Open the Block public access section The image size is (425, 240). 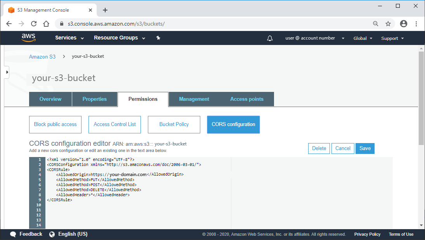pyautogui.click(x=55, y=124)
